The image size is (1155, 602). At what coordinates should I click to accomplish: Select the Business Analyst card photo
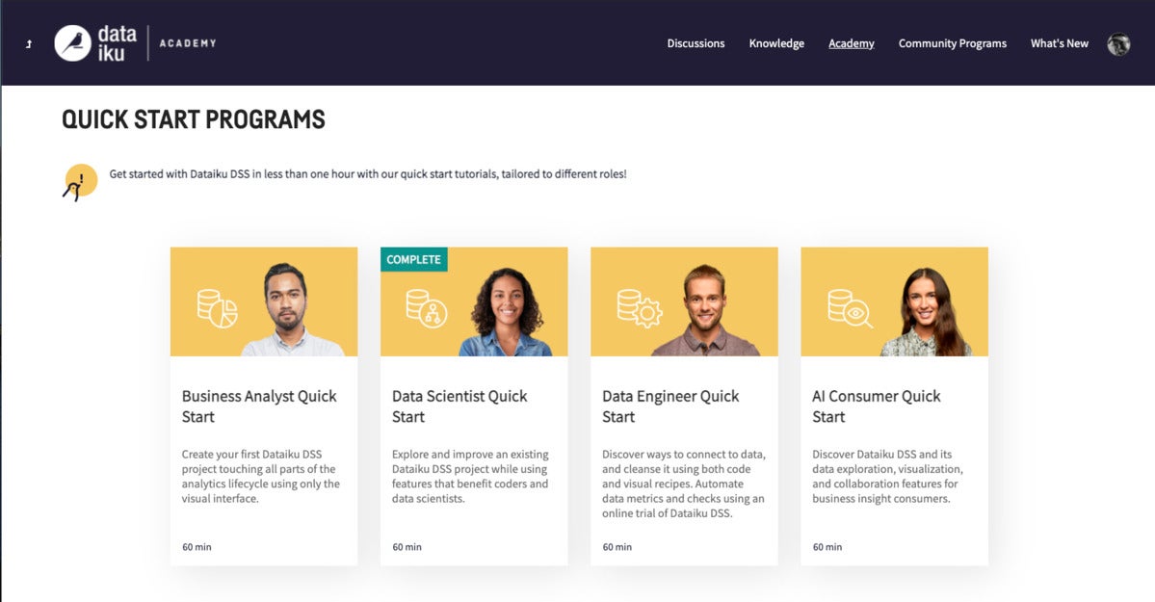click(264, 301)
